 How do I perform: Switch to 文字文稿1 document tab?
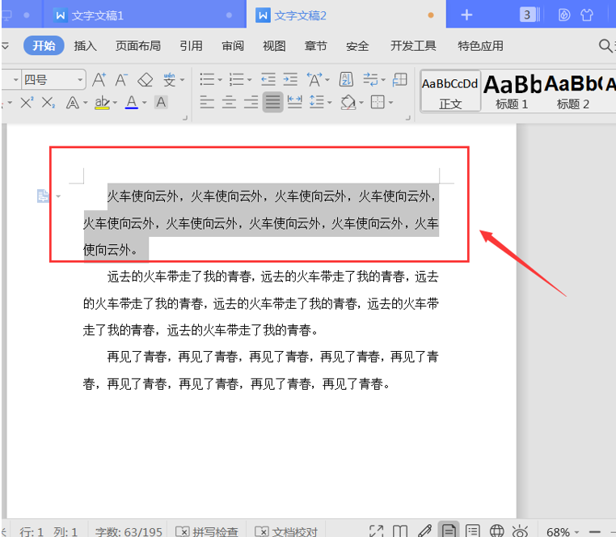143,15
